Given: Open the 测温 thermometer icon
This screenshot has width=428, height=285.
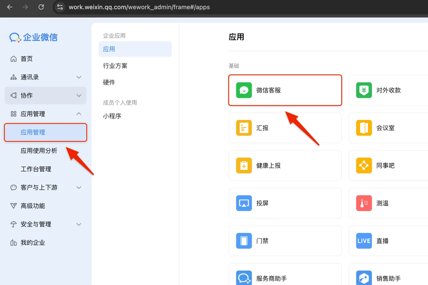Looking at the screenshot, I should point(364,203).
